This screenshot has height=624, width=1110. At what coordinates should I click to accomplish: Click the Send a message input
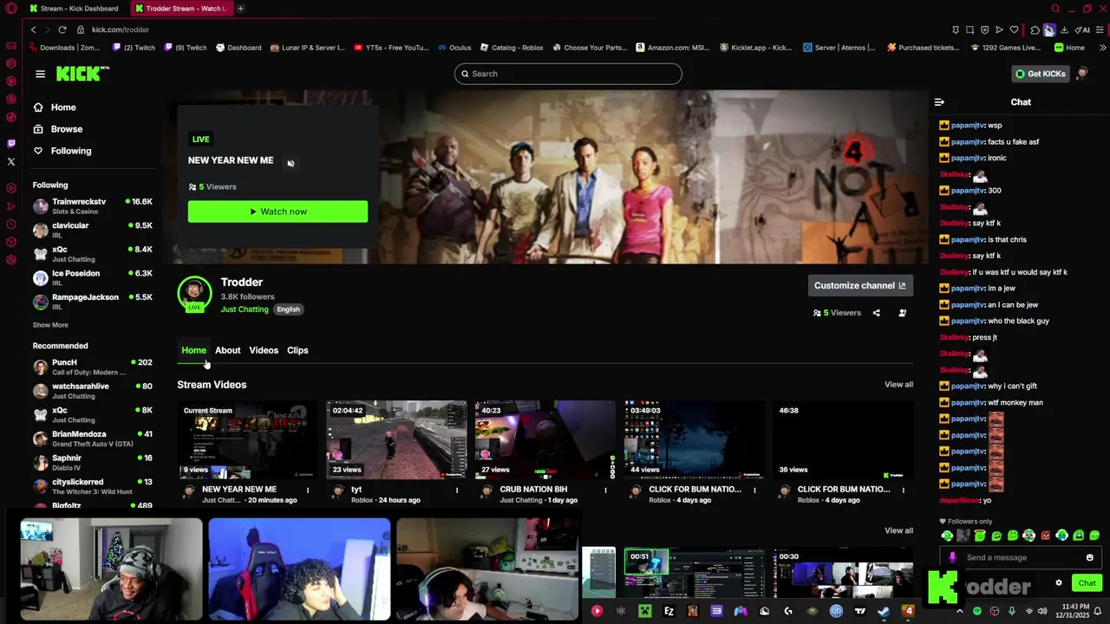(1019, 557)
